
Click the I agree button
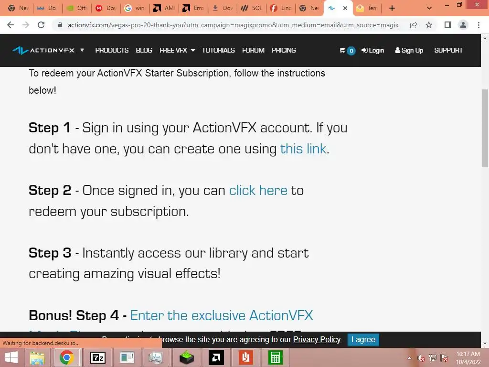click(x=363, y=340)
